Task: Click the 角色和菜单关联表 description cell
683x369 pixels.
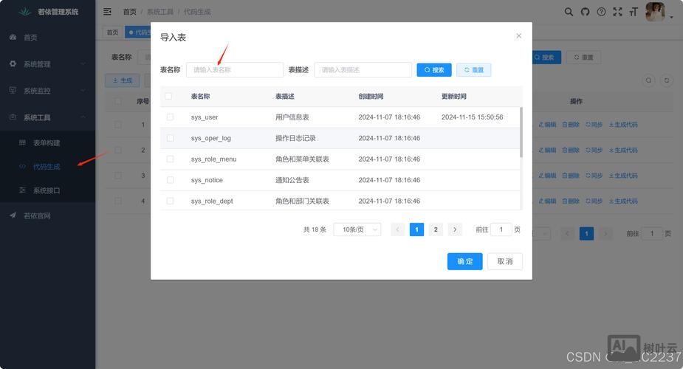Action: point(302,159)
